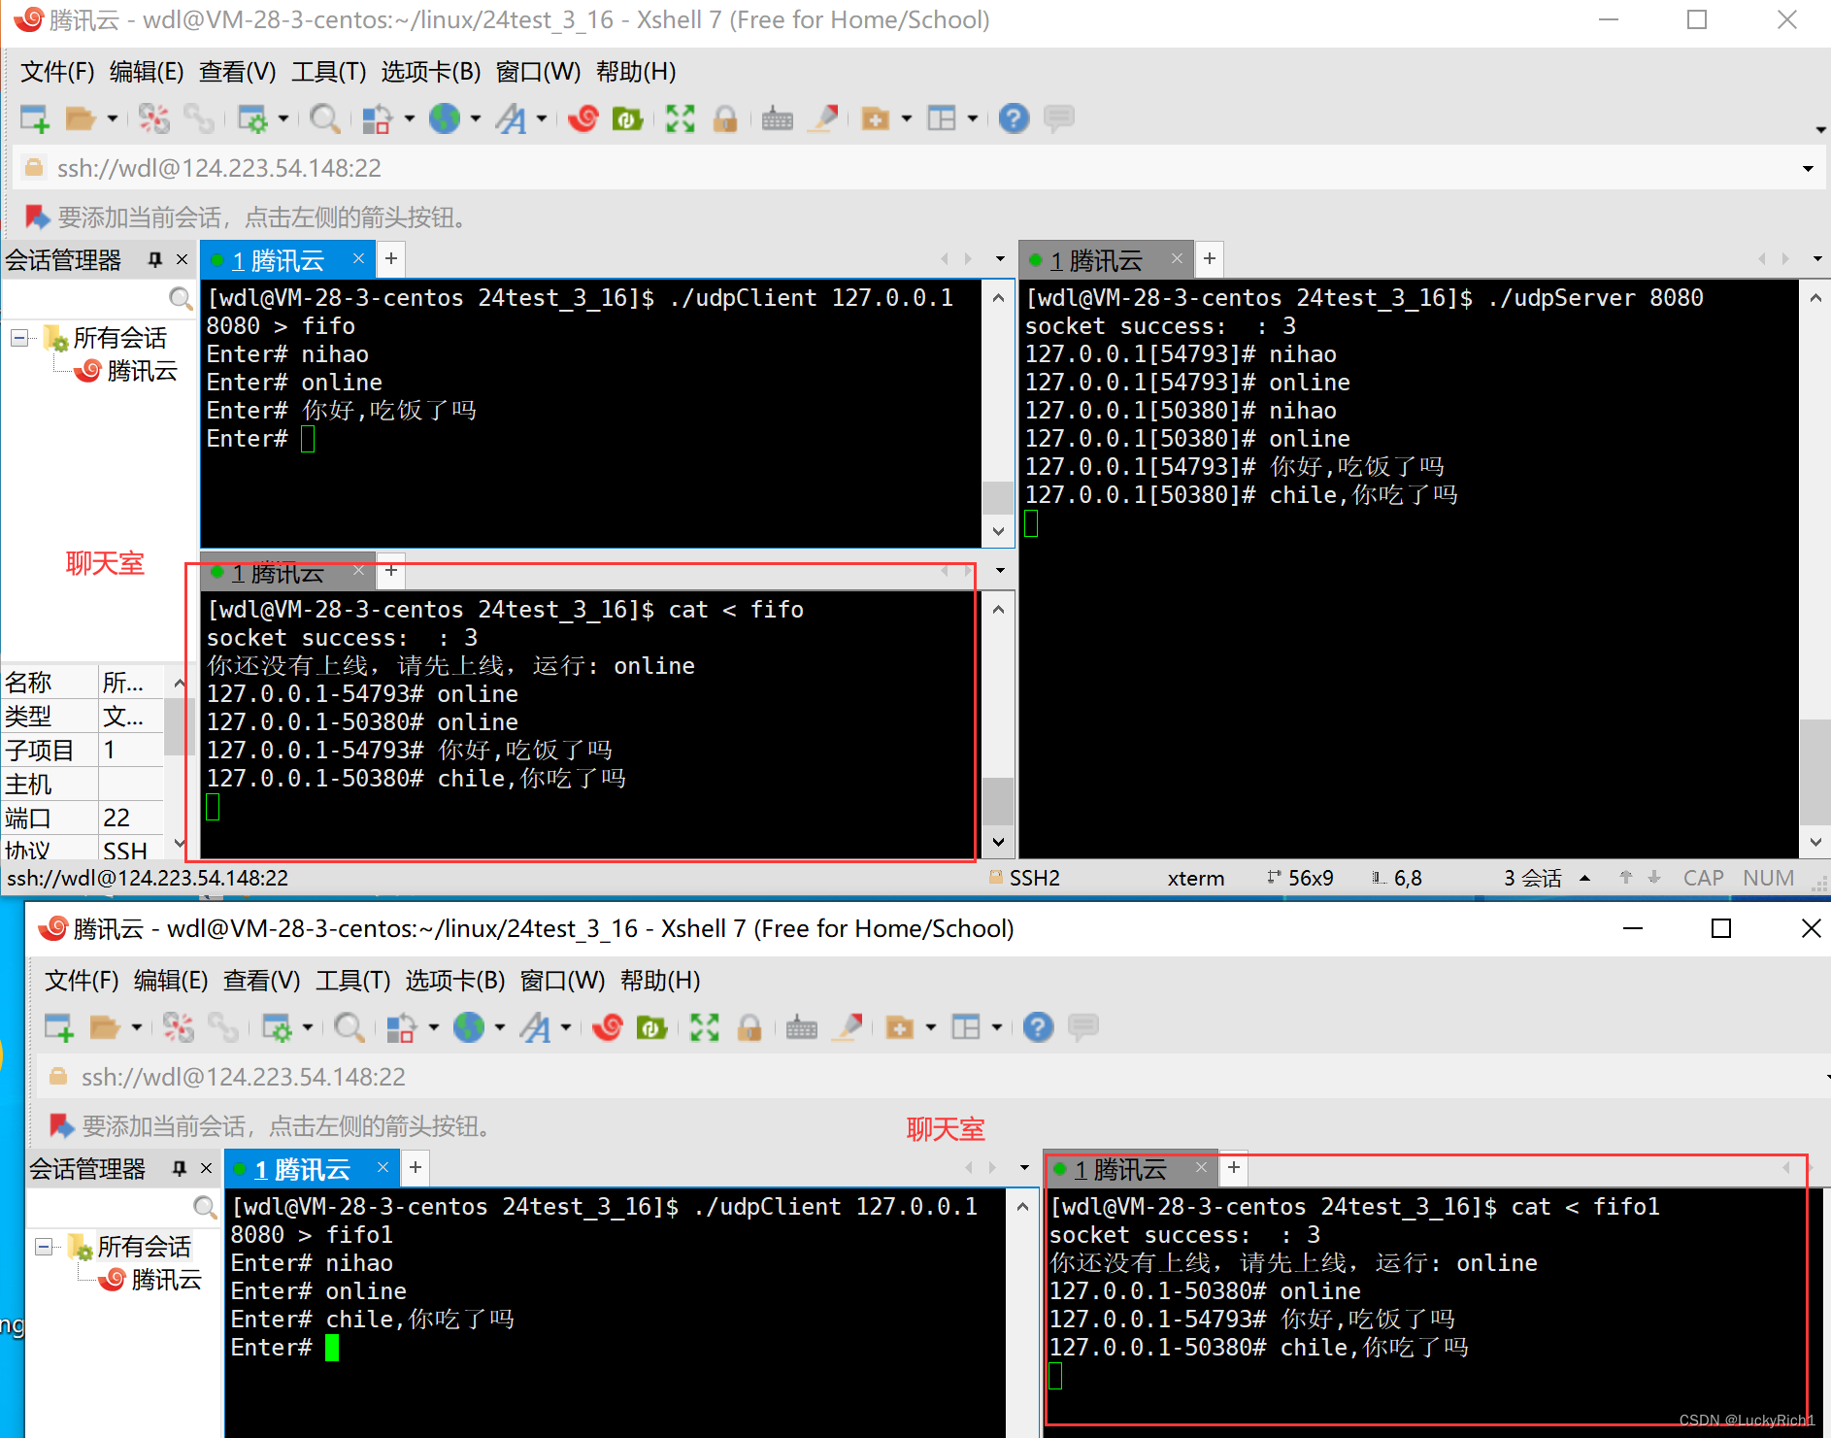Add new tab beside cat fifo pane tab
The width and height of the screenshot is (1831, 1438).
click(391, 570)
